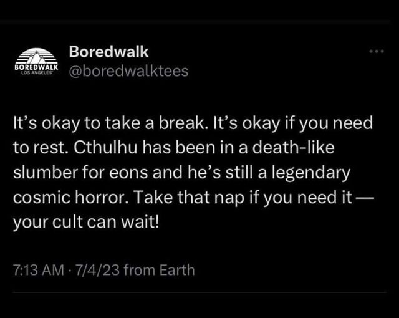This screenshot has width=399, height=318.
Task: Click the 7/4/23 date
Action: coord(97,270)
